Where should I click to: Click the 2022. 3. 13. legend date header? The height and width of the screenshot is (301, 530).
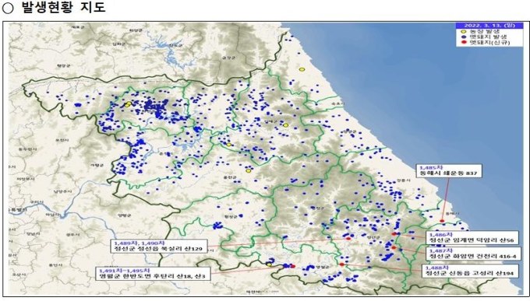click(x=489, y=26)
